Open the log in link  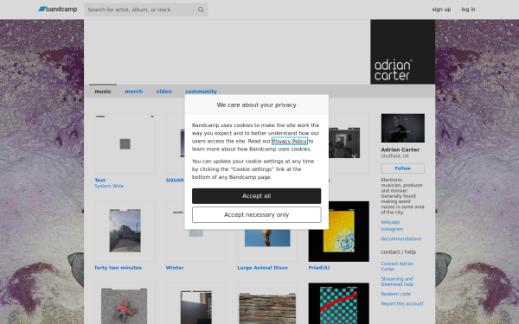pyautogui.click(x=468, y=10)
